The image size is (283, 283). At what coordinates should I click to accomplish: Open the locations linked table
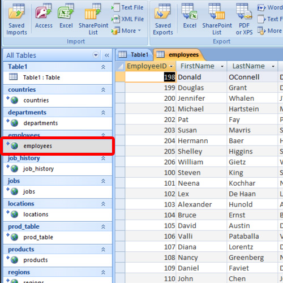coord(58,215)
